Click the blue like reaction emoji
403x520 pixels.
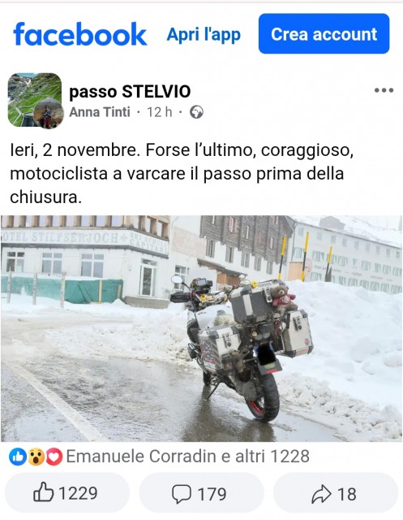click(x=18, y=457)
